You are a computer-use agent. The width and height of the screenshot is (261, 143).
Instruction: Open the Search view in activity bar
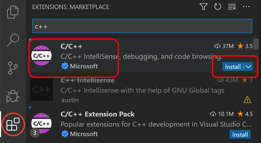point(13,40)
